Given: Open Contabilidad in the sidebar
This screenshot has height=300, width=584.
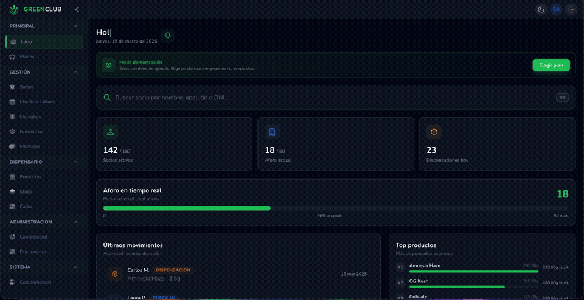Looking at the screenshot, I should [44, 237].
